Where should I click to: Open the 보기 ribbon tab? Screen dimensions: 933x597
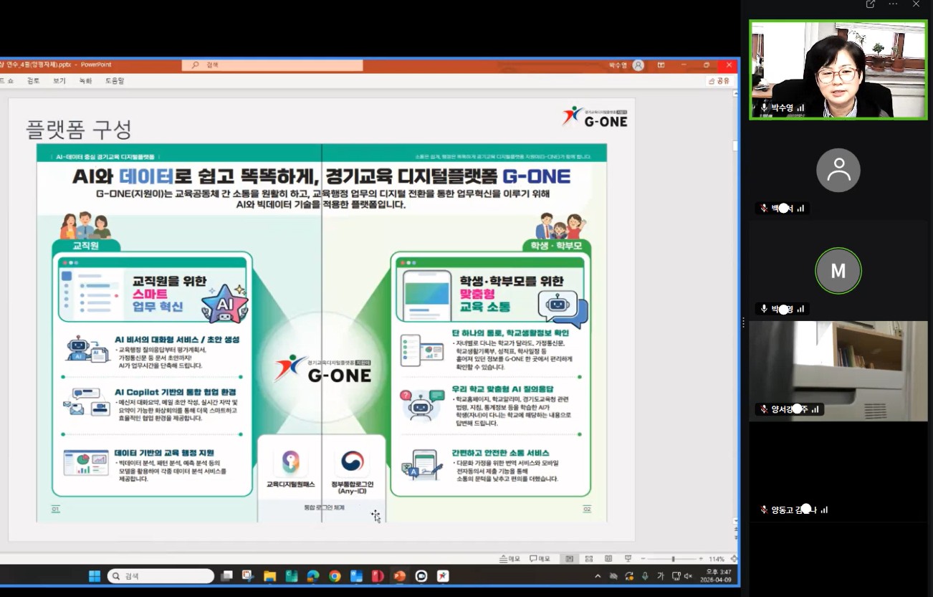59,81
